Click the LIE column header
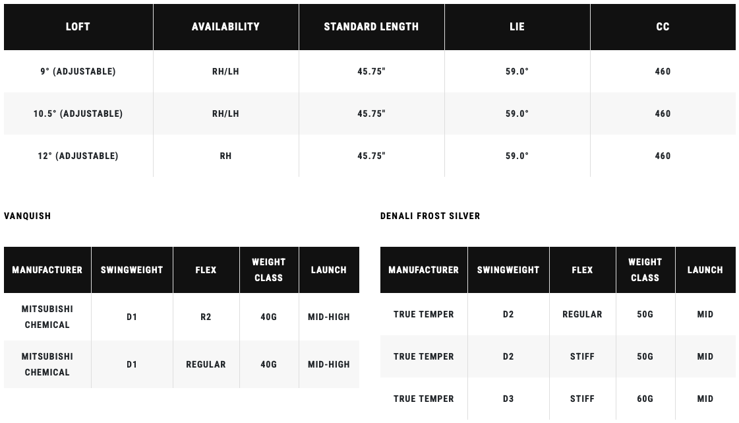Image resolution: width=739 pixels, height=423 pixels. 517,27
